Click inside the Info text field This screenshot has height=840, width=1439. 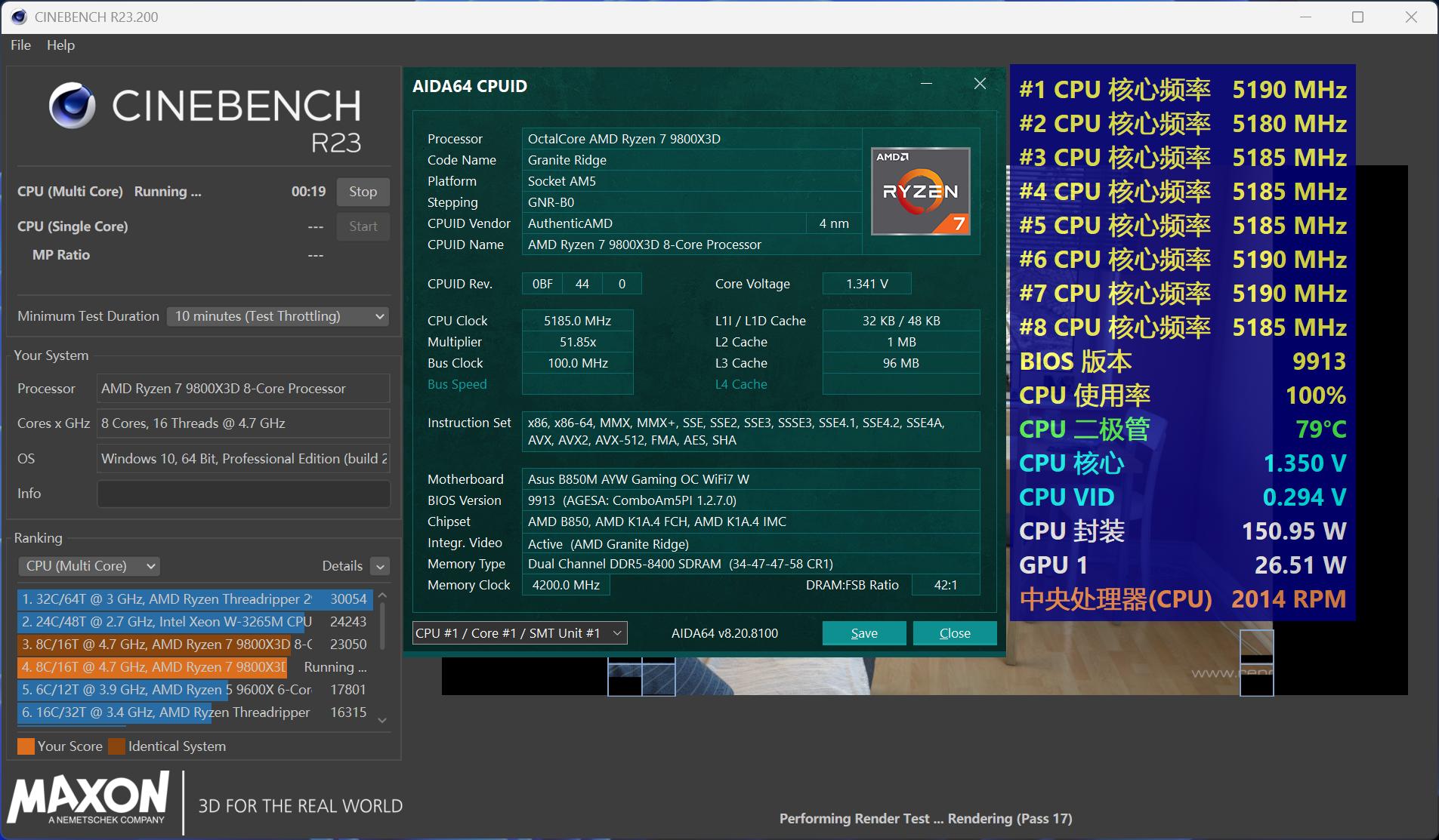(x=242, y=494)
